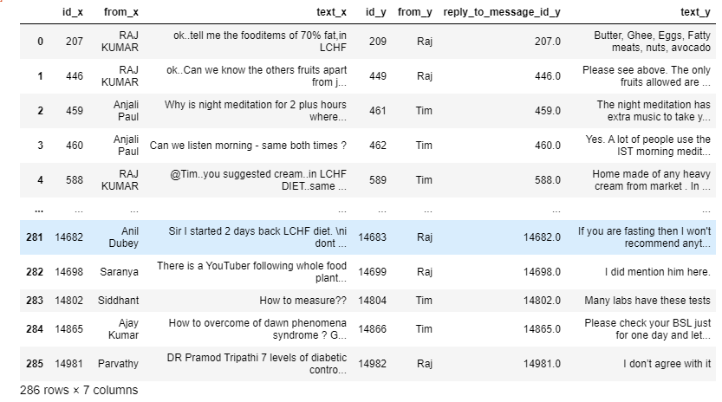The image size is (722, 402).
Task: Select row index 1
Action: (x=41, y=76)
